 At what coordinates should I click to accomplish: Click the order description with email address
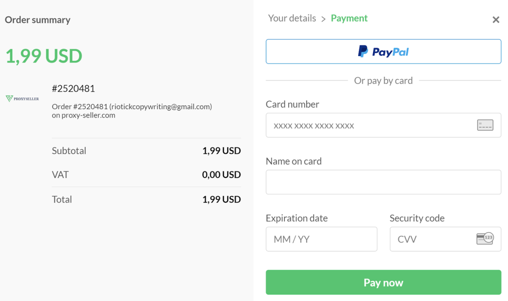click(132, 111)
